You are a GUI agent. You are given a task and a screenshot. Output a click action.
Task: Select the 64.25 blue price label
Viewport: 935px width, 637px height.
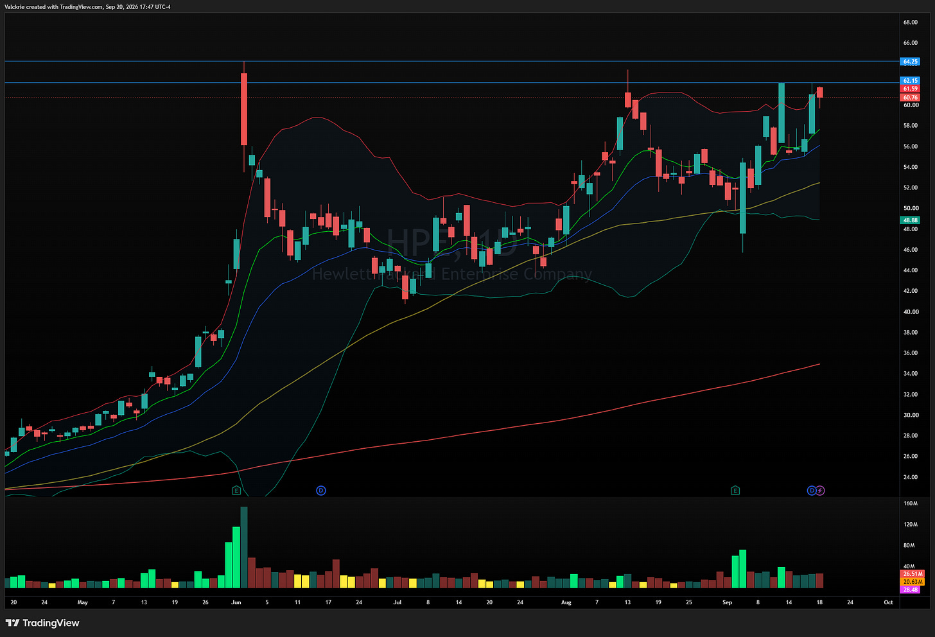[x=911, y=62]
